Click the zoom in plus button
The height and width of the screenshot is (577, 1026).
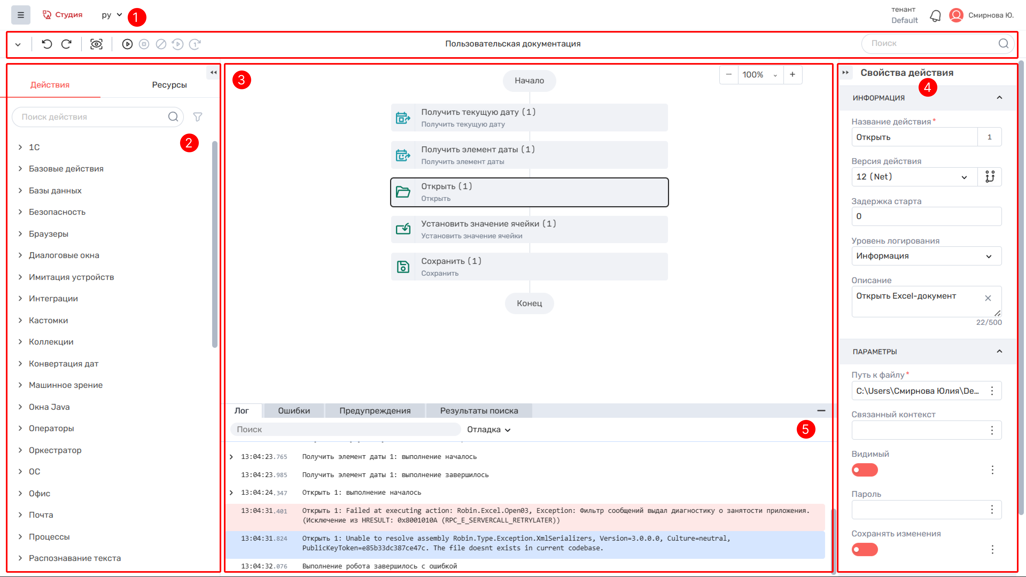792,75
